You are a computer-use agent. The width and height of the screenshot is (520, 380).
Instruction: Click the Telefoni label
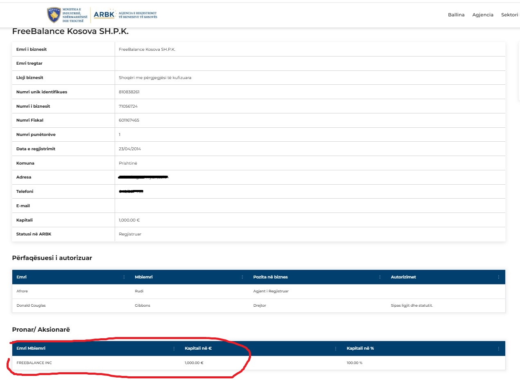pos(25,192)
